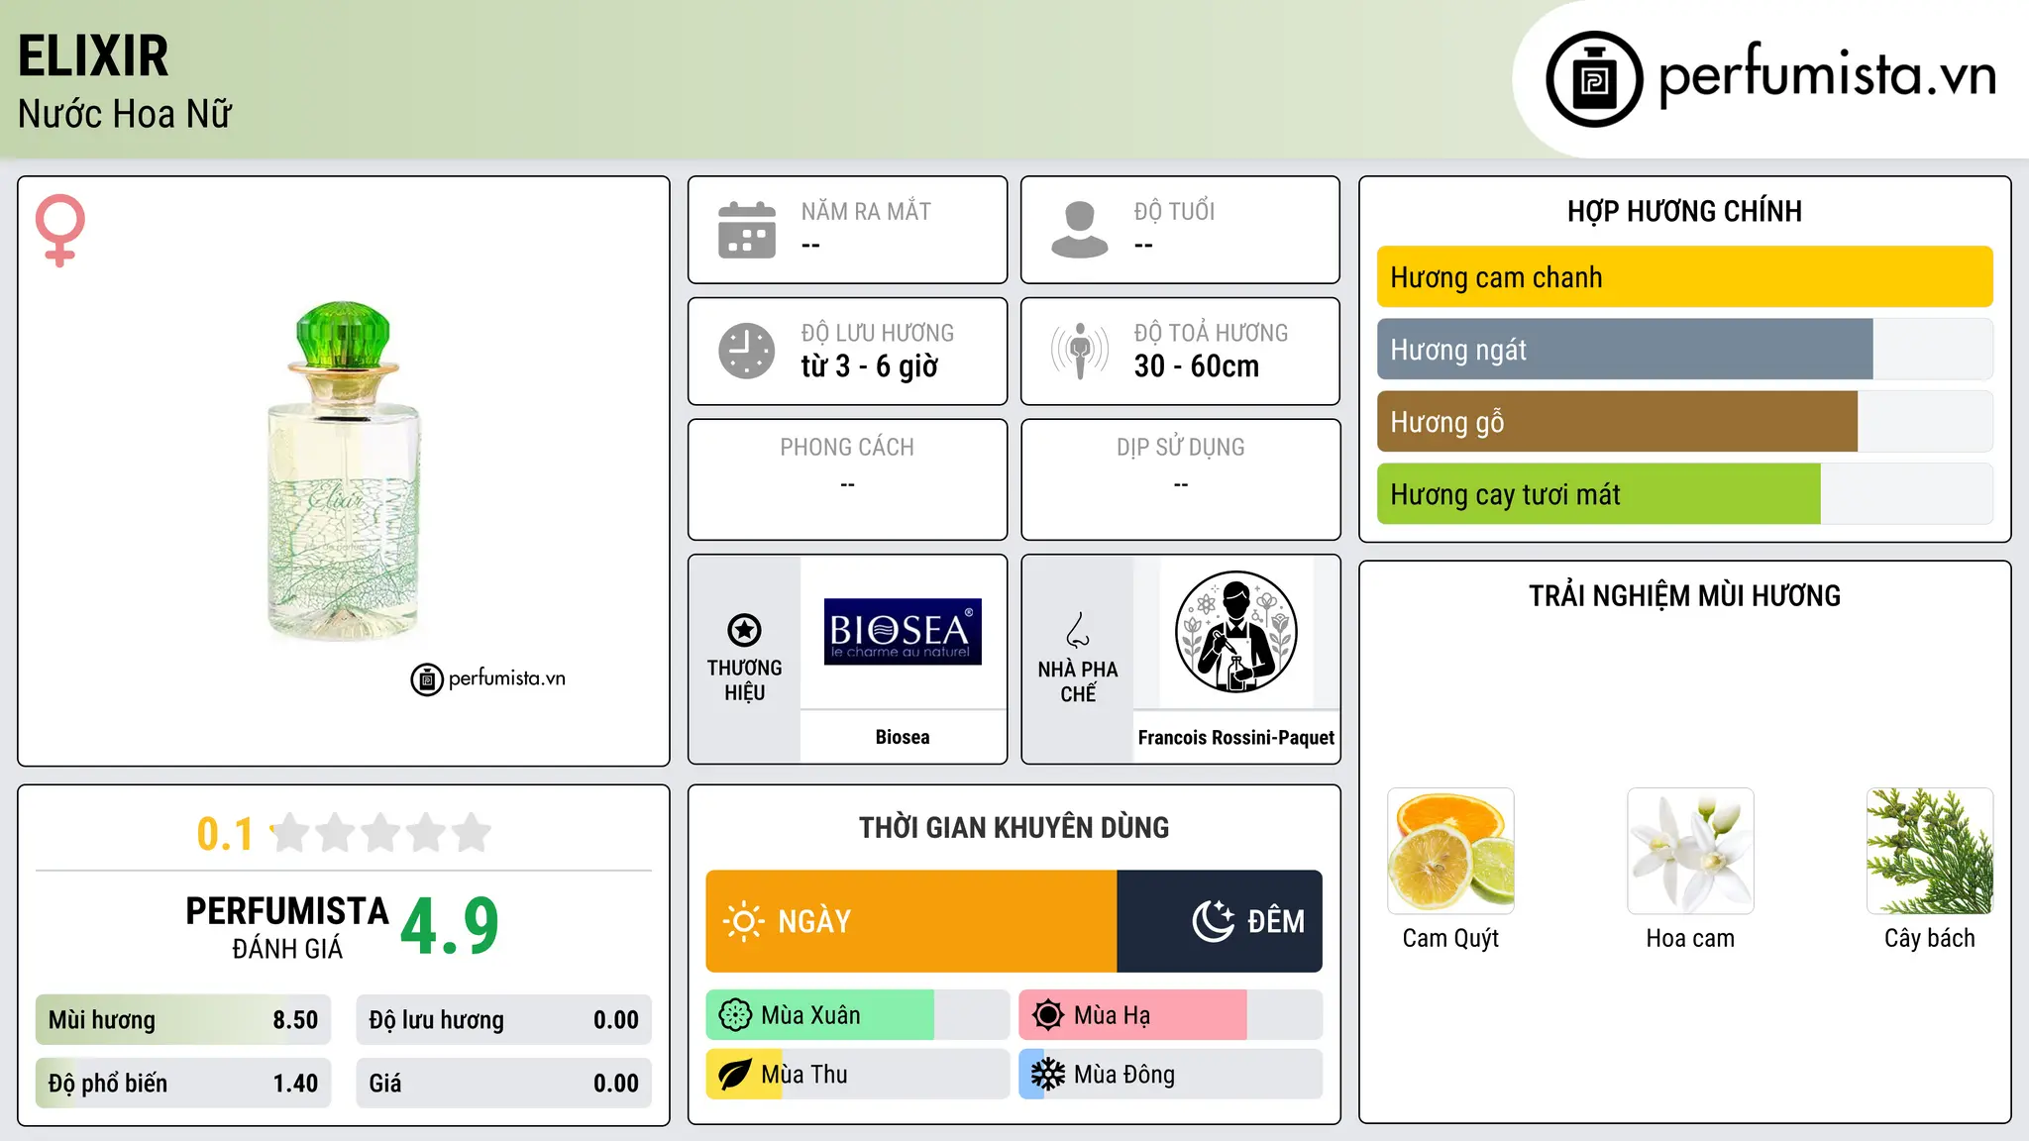Click the Nước Hoa Nữ subtitle
Image resolution: width=2029 pixels, height=1141 pixels.
(x=125, y=114)
